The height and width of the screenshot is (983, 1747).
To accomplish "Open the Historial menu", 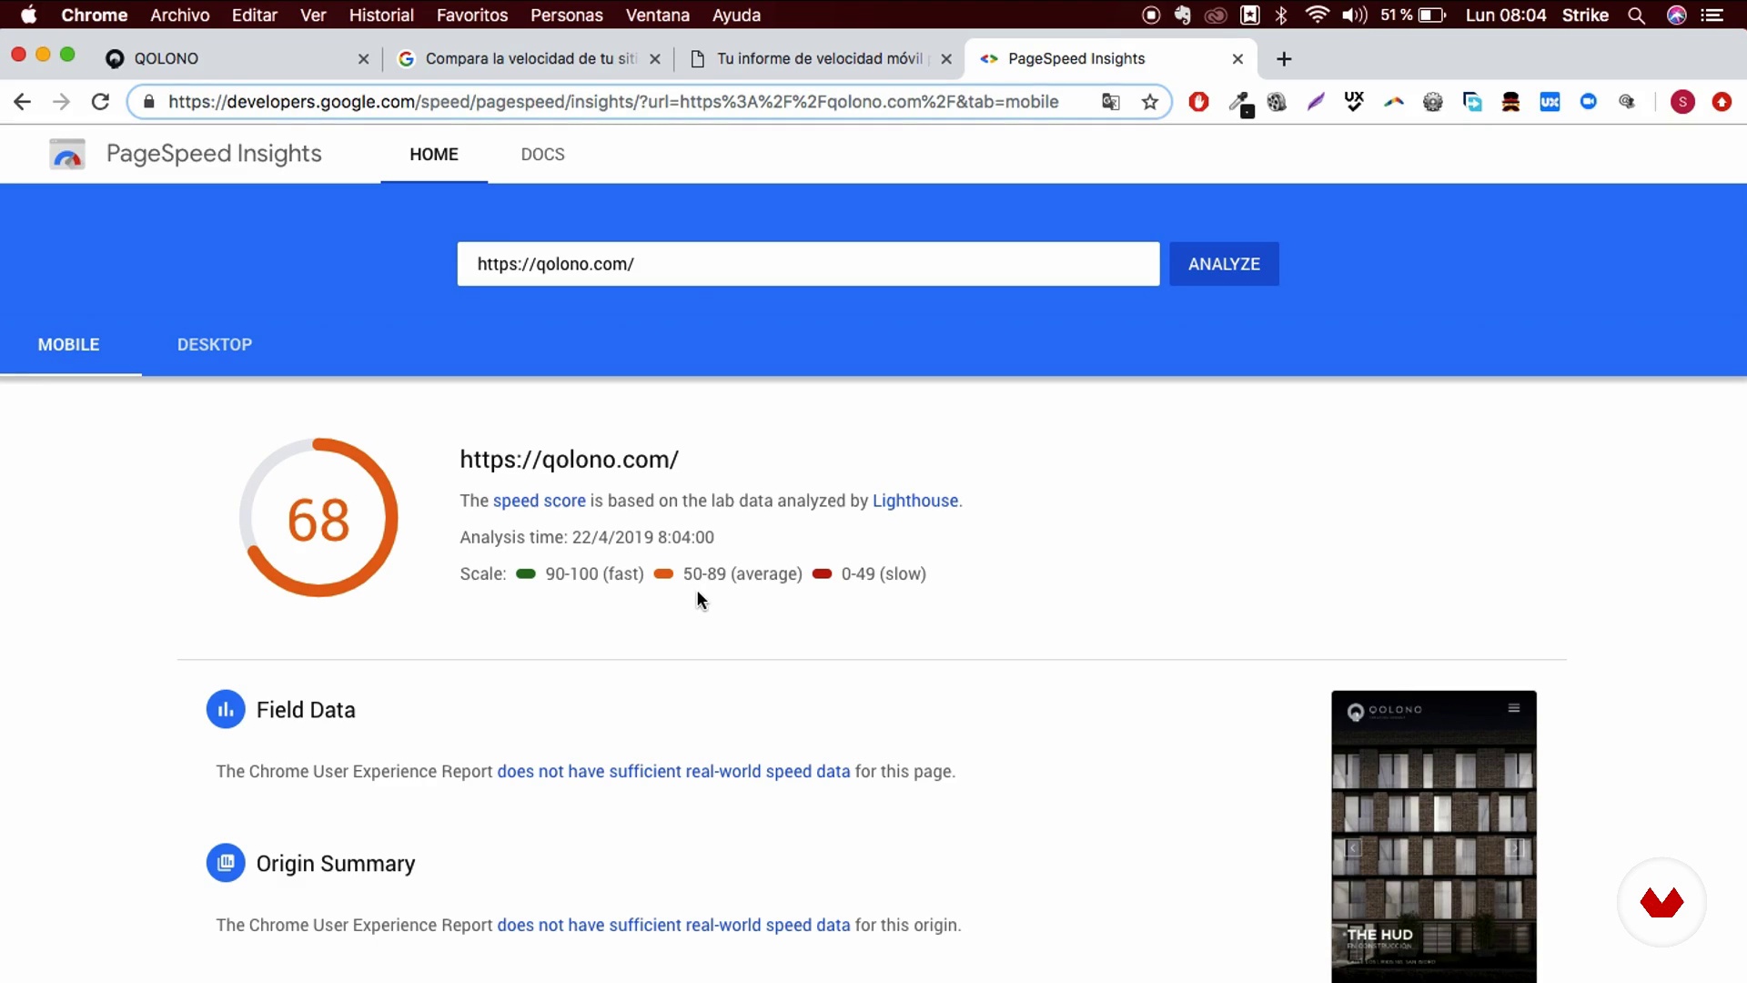I will pos(381,15).
